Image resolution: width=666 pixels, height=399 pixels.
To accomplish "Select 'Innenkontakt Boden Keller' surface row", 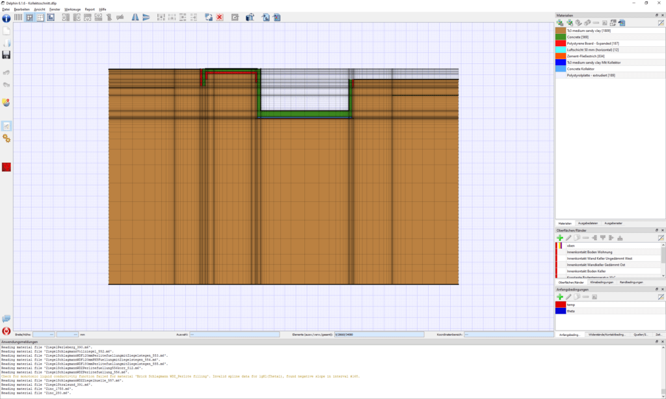I will 608,271.
